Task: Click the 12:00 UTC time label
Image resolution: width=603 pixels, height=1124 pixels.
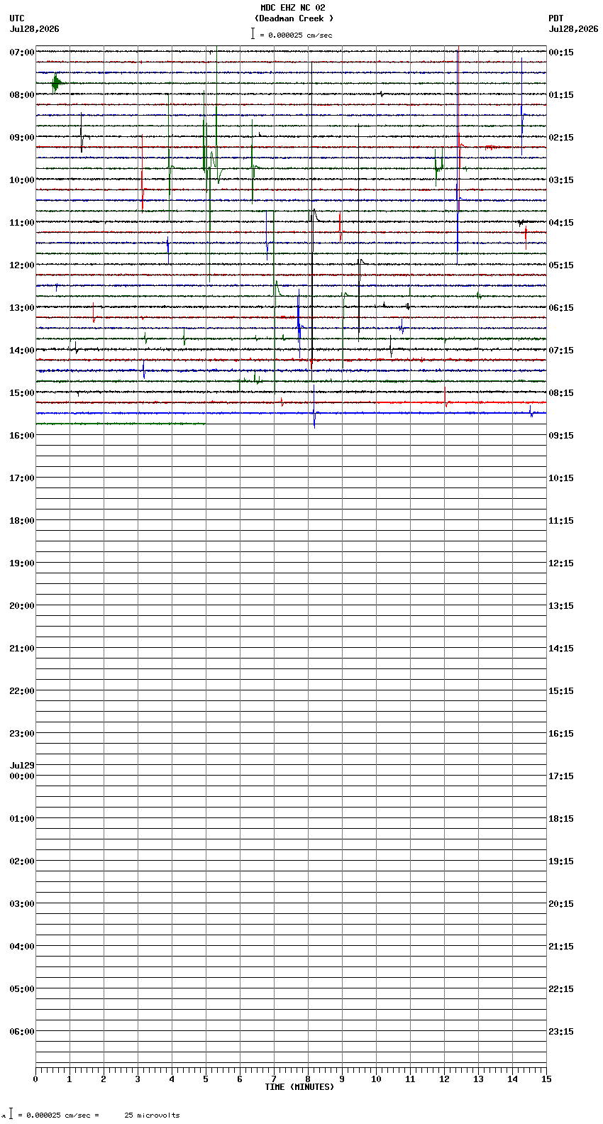Action: coord(22,265)
